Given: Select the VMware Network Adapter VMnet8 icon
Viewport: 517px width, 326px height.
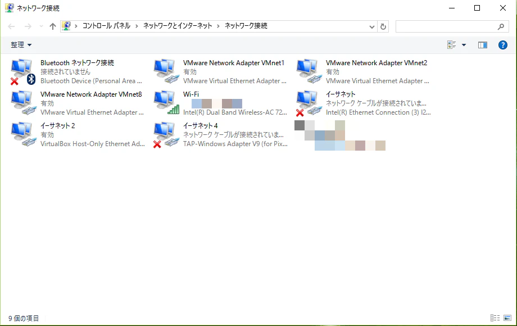Looking at the screenshot, I should click(x=21, y=102).
